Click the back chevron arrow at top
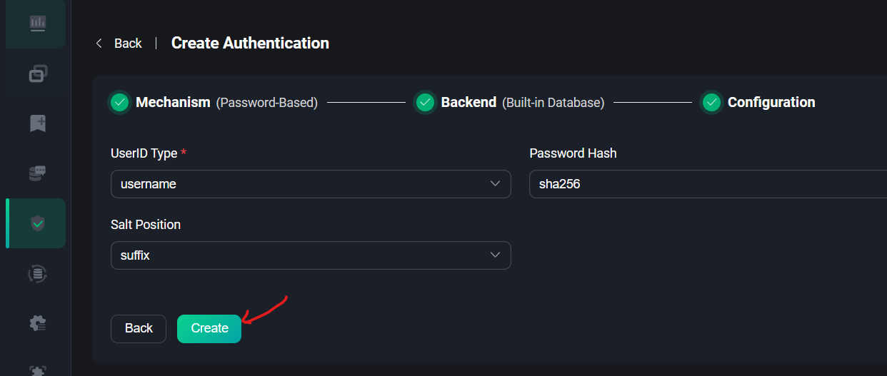The width and height of the screenshot is (887, 376). [99, 44]
